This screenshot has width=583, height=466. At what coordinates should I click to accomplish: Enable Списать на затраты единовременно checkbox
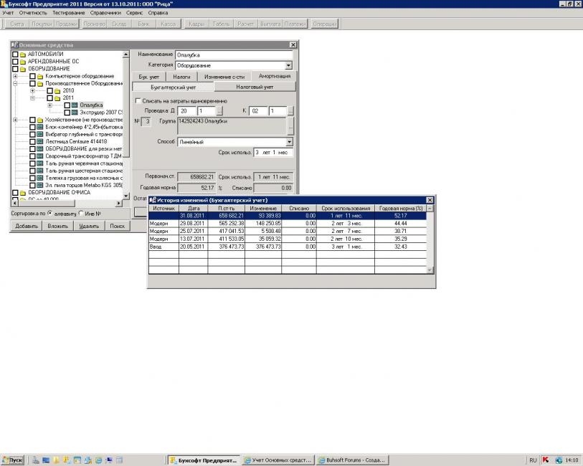pyautogui.click(x=138, y=101)
